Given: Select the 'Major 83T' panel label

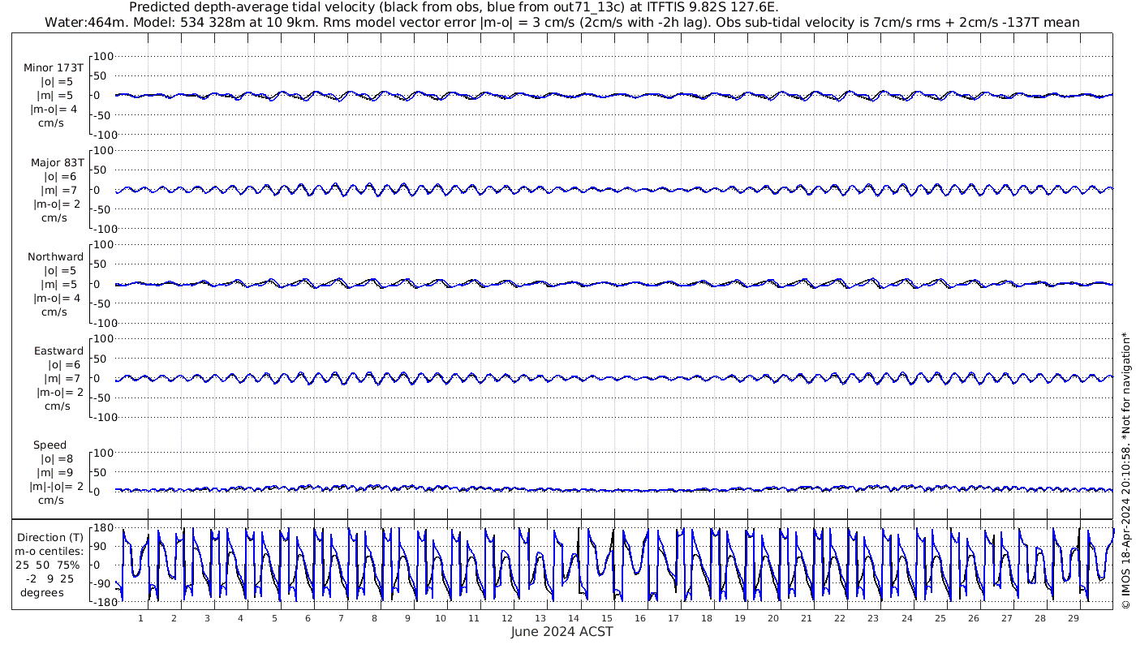Looking at the screenshot, I should pyautogui.click(x=57, y=162).
